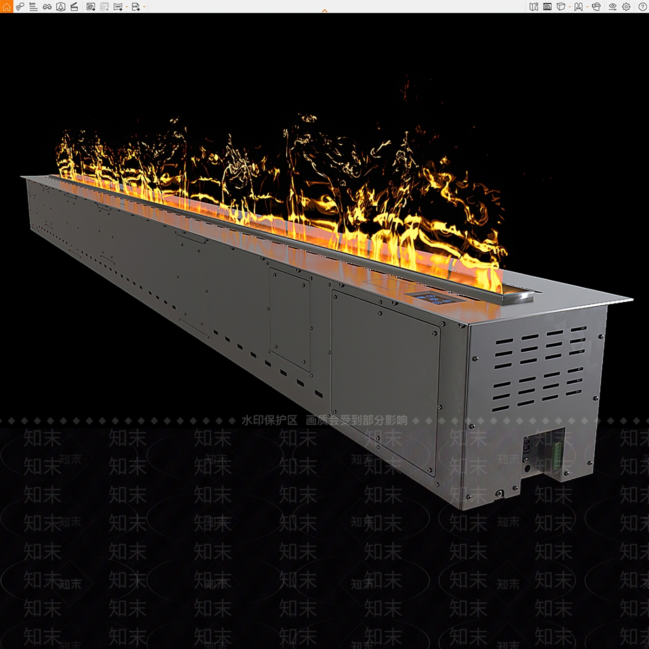Open the framed picture view icon
Viewport: 649px width, 649px height.
pos(547,6)
